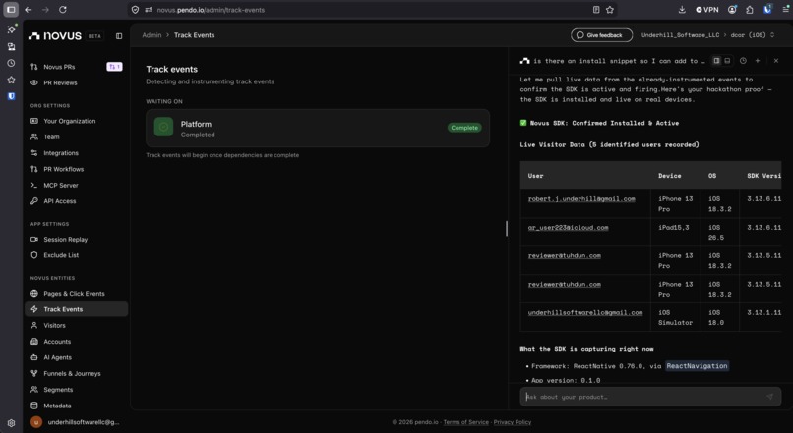This screenshot has width=793, height=433.
Task: Expand the dcor (iOS) app switcher
Action: coord(753,35)
